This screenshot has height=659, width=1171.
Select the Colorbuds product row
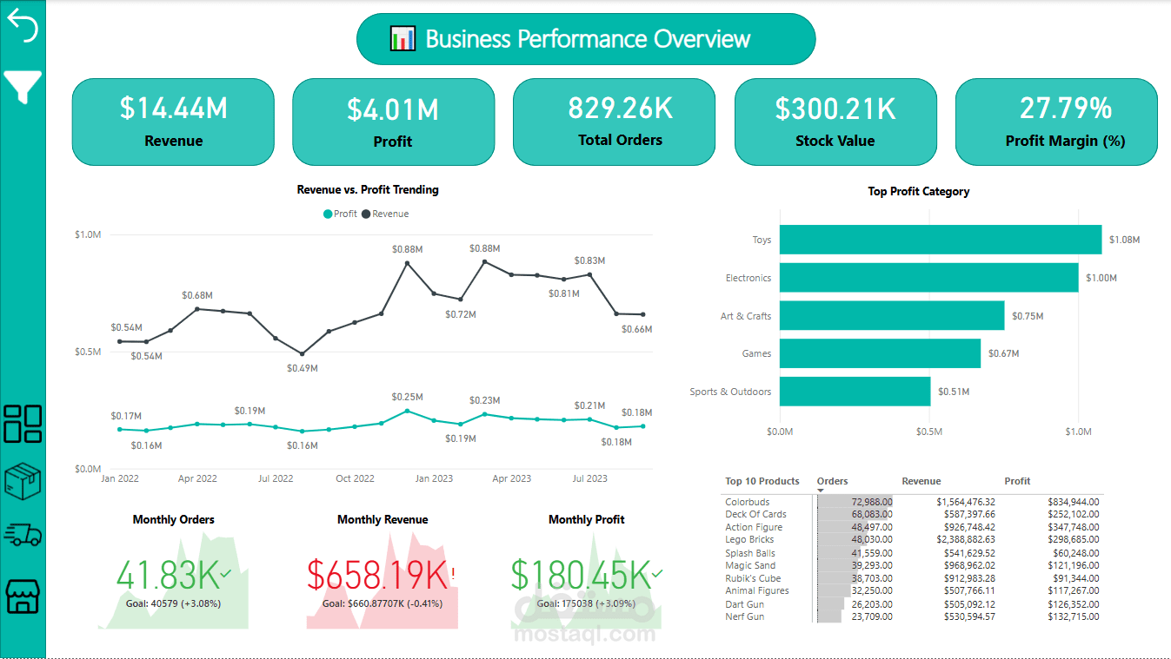tap(913, 502)
